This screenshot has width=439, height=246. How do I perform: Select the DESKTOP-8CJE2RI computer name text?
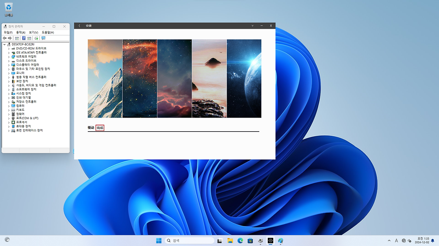click(x=23, y=44)
